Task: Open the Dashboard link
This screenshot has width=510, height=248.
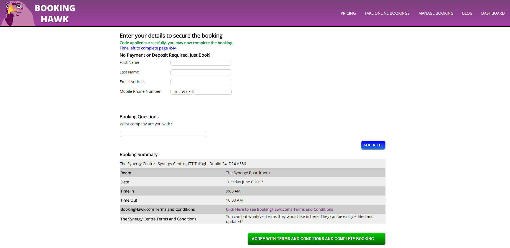Action: (493, 13)
